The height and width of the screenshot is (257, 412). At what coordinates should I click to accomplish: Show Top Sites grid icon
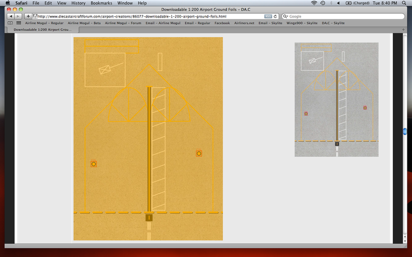(19, 23)
